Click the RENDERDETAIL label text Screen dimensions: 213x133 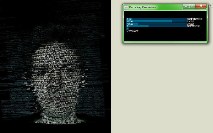point(194,26)
